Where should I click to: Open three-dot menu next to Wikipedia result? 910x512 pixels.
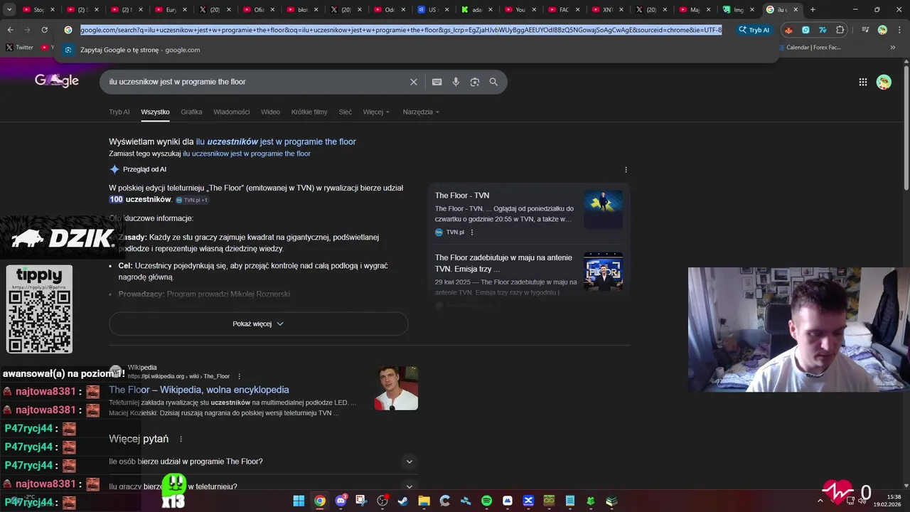click(239, 376)
